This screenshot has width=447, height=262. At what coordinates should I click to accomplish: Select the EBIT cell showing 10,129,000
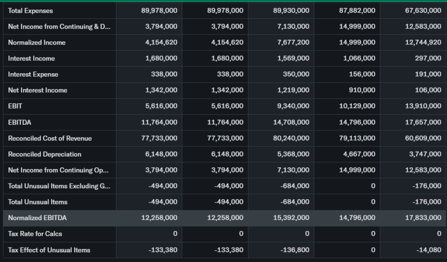point(357,106)
